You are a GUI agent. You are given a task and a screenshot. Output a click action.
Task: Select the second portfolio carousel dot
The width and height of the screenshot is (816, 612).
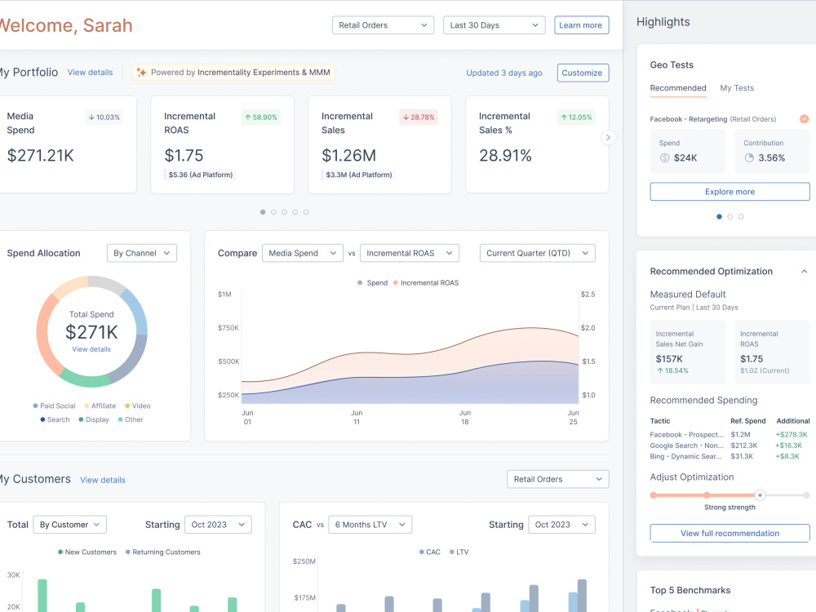273,212
